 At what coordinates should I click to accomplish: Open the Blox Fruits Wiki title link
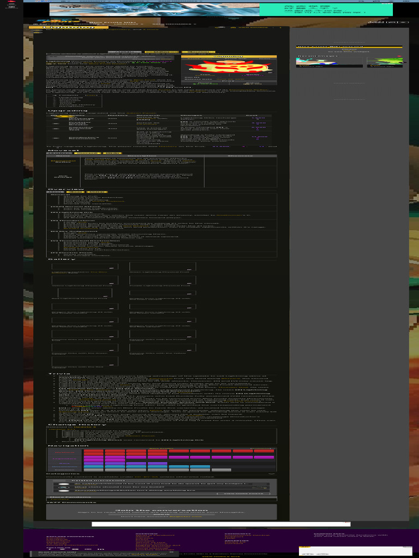coord(112,22)
